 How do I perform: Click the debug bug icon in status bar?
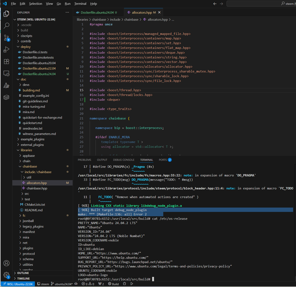click(124, 284)
